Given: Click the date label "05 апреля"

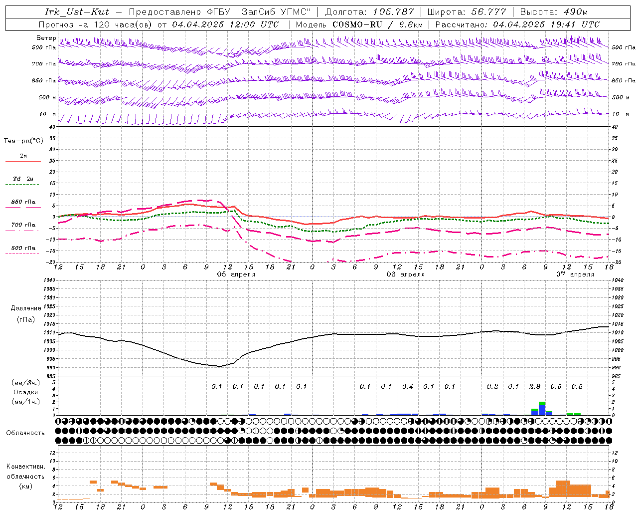Looking at the screenshot, I should pos(236,274).
